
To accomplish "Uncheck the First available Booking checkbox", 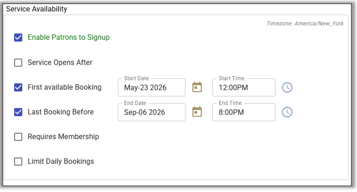I will tap(18, 87).
